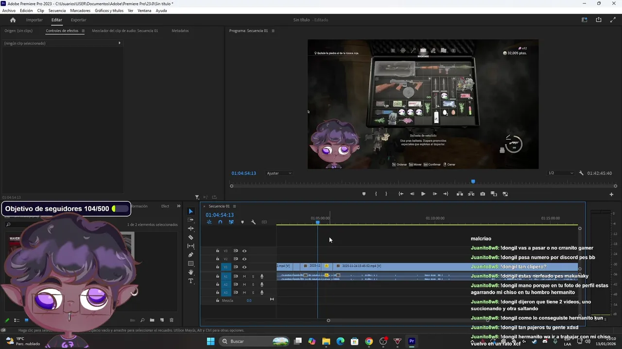Screen dimensions: 622x349
Task: Solo the A1 audio track
Action: click(x=253, y=276)
